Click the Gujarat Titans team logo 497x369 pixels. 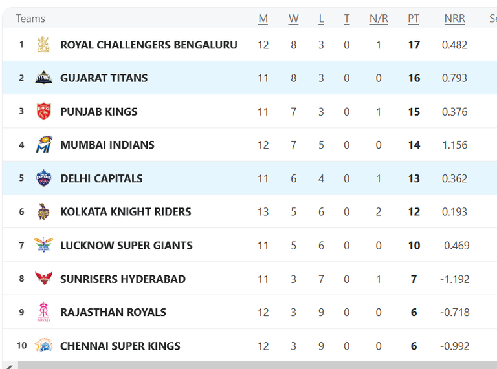tap(44, 78)
